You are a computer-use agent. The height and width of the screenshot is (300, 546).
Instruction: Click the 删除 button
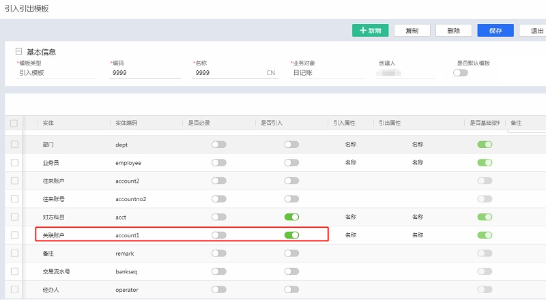pos(453,31)
